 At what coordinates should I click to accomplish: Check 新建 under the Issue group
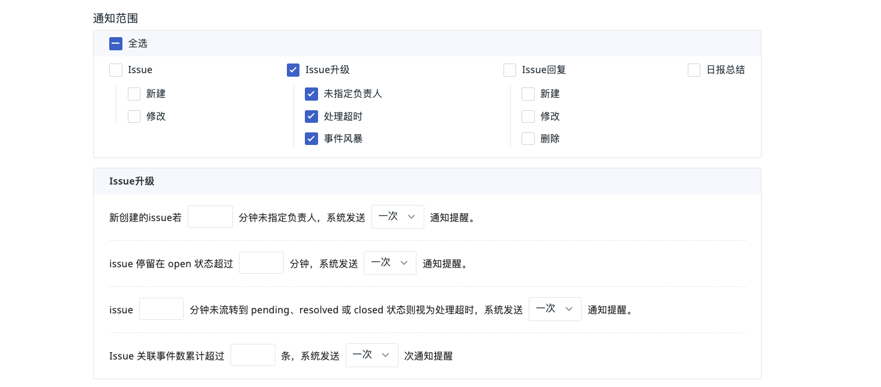pos(134,94)
